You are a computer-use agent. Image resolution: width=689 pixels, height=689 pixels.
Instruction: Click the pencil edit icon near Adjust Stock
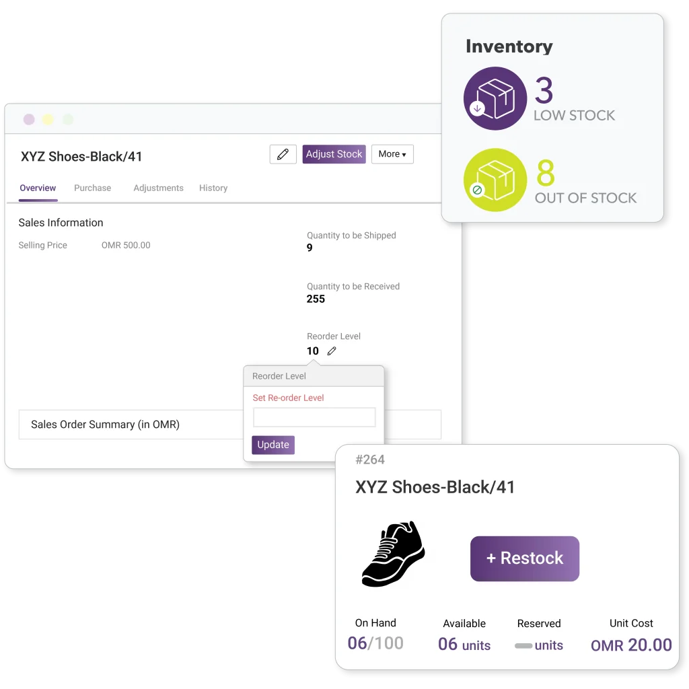(x=283, y=154)
